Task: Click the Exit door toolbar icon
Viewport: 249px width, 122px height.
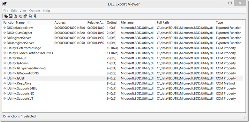Action: (x=35, y=16)
